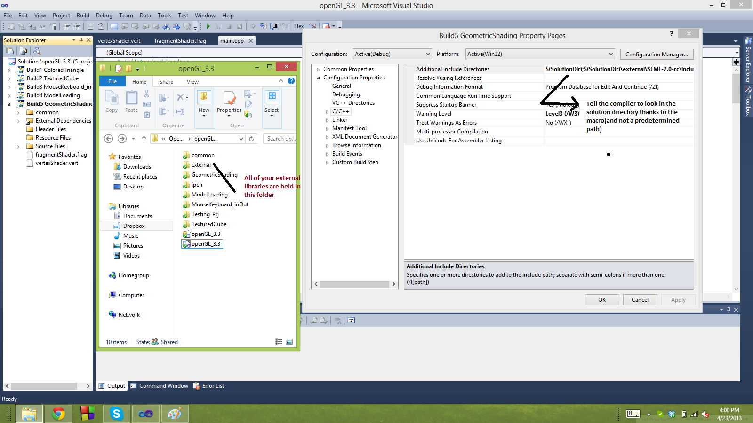Click the property tree horizontal scrollbar
This screenshot has width=753, height=423.
[x=355, y=284]
